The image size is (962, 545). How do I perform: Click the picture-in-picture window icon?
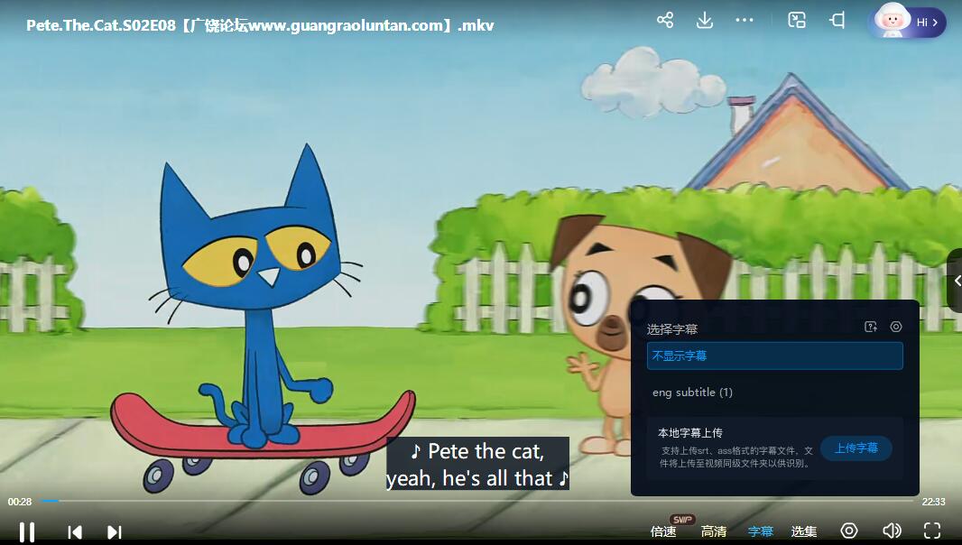(796, 20)
